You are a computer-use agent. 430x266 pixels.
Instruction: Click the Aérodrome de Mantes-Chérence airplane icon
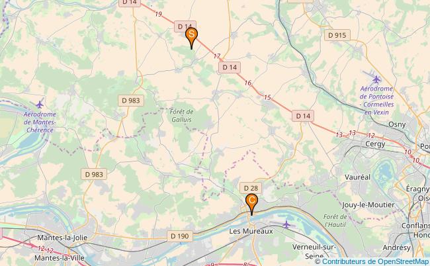point(40,105)
